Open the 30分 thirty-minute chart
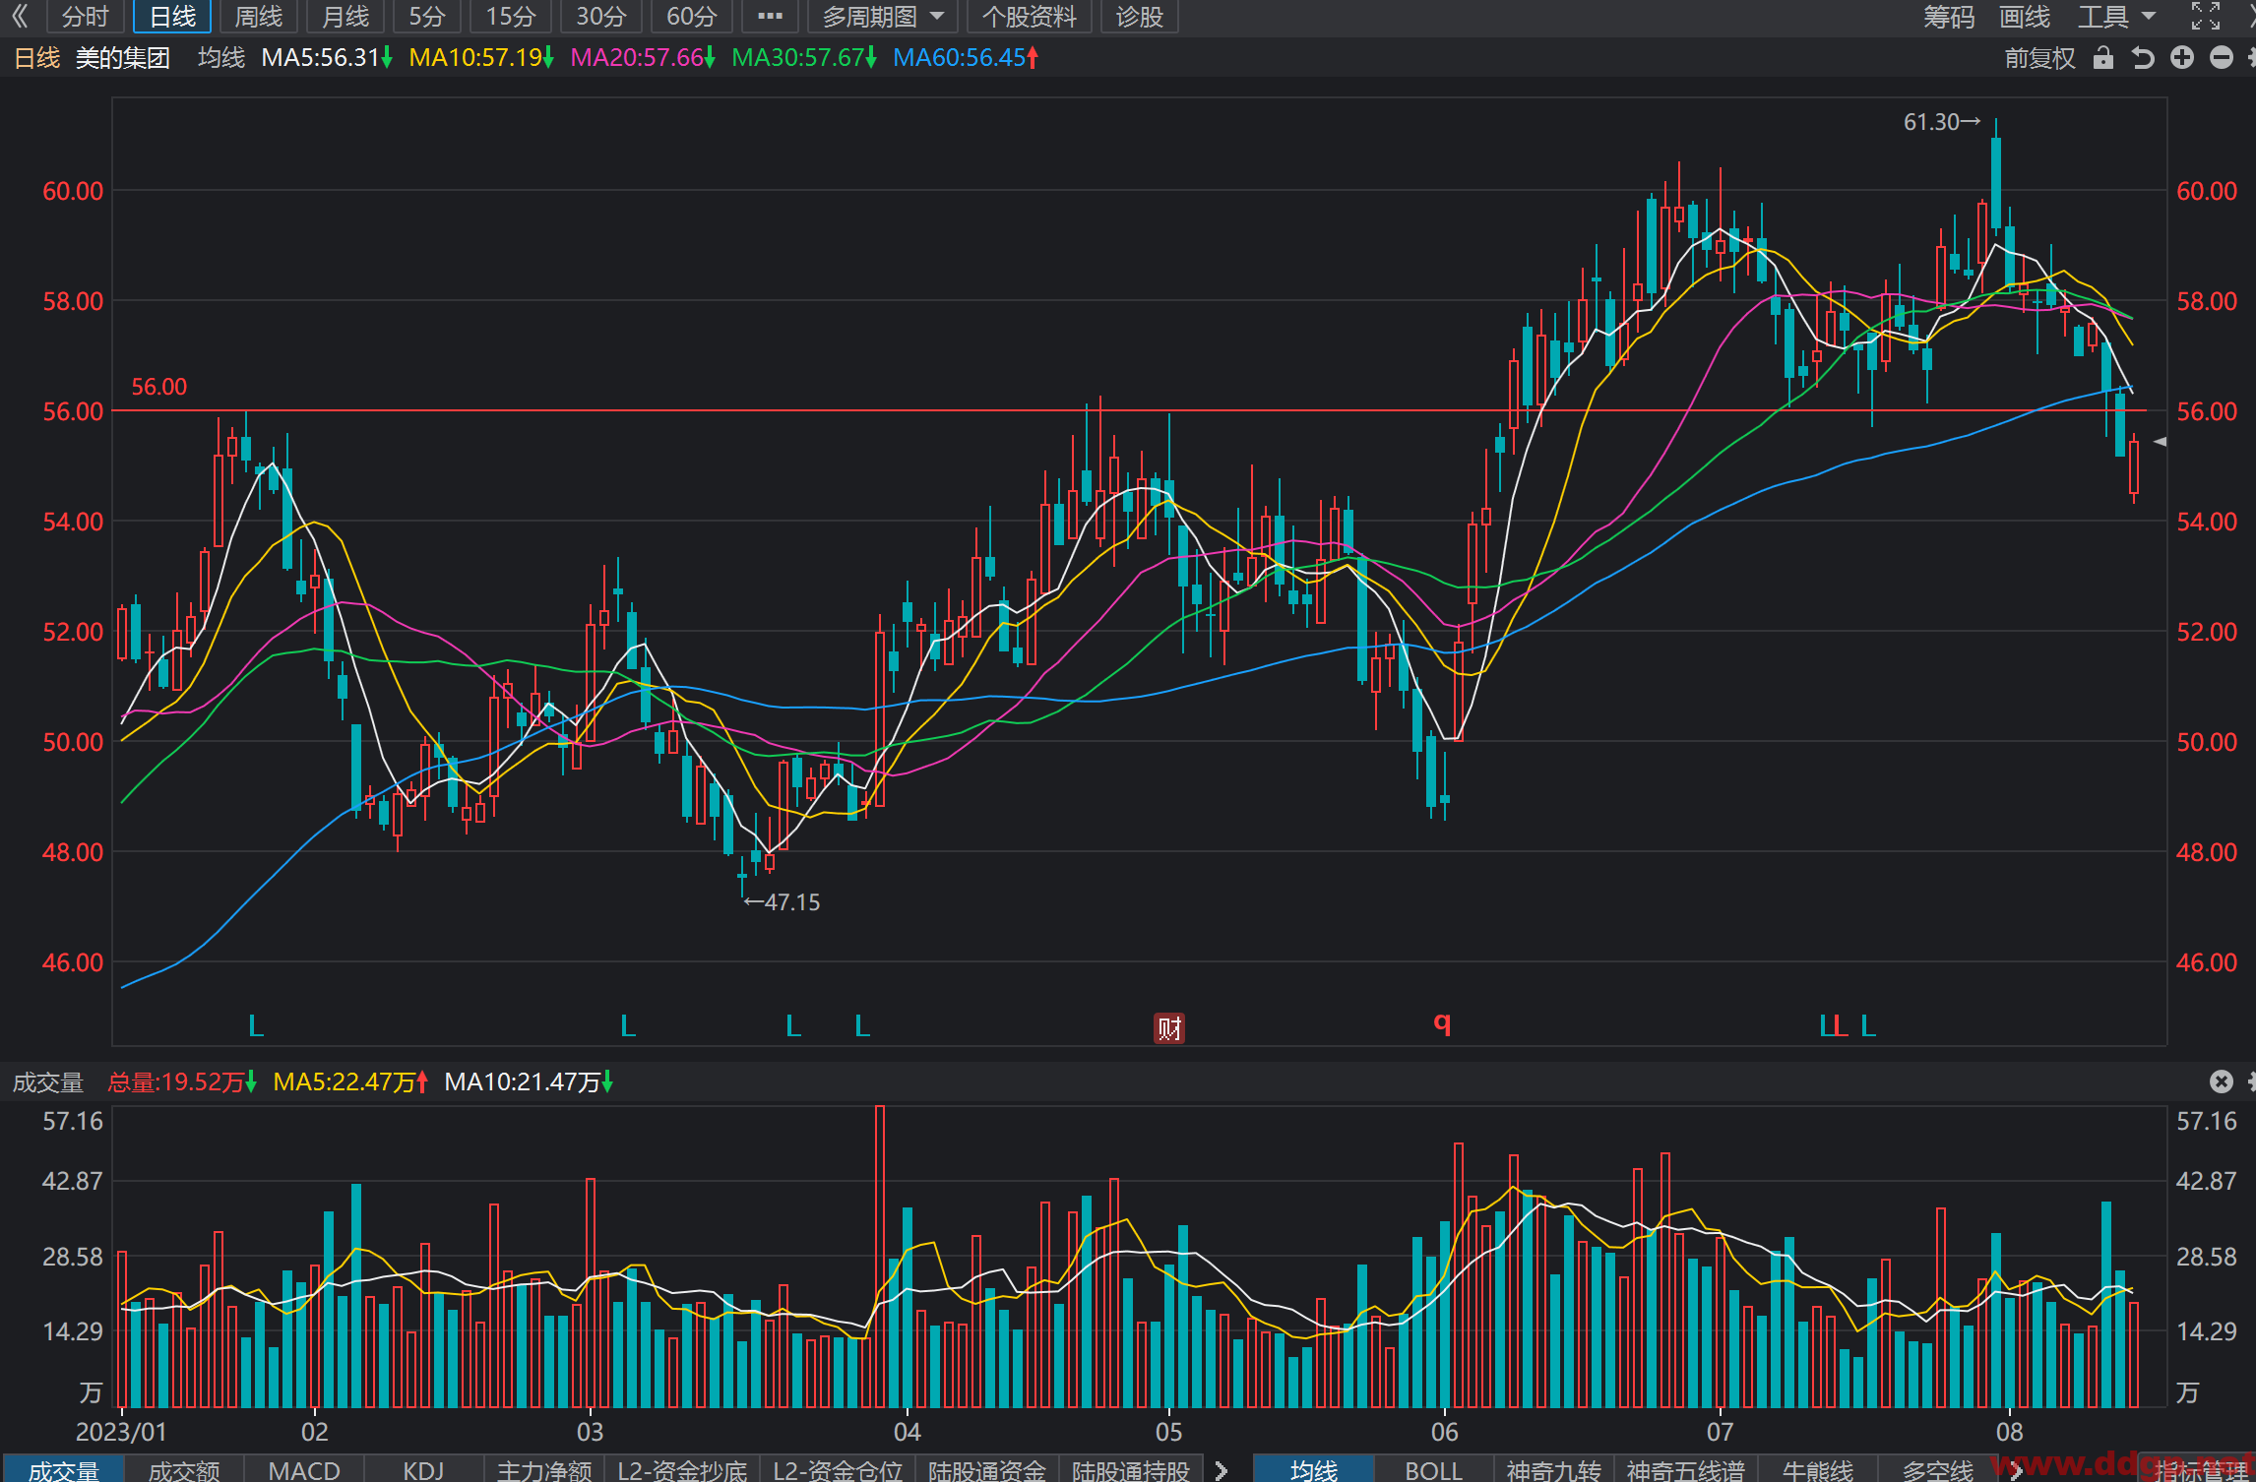Viewport: 2256px width, 1482px height. pyautogui.click(x=601, y=16)
